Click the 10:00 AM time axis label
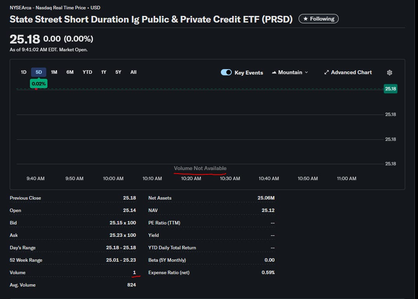This screenshot has height=299, width=418. 113,178
